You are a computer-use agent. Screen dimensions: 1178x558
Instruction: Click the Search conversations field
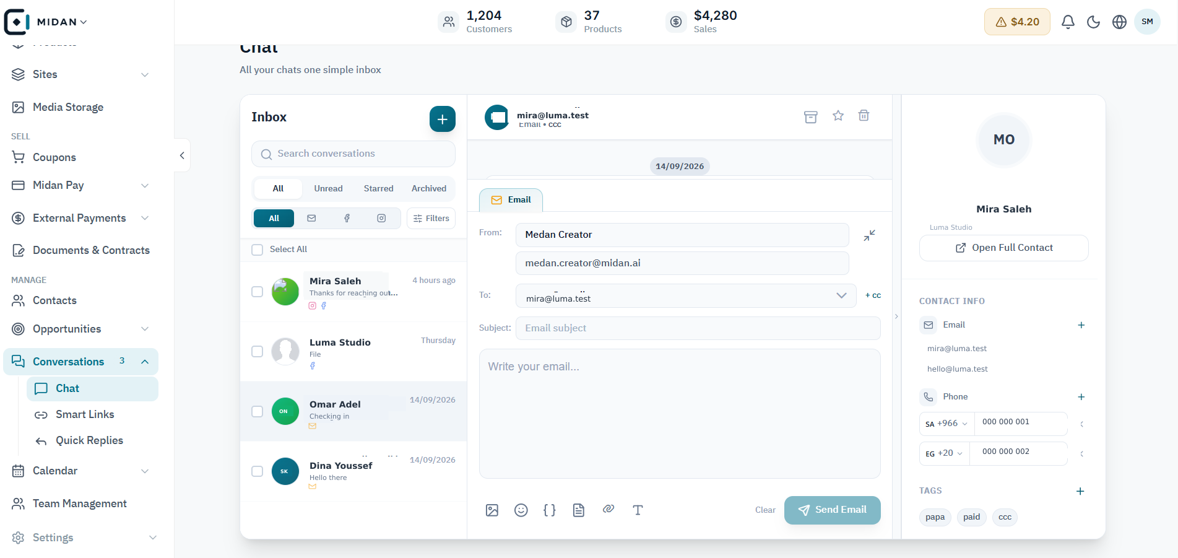click(x=353, y=154)
